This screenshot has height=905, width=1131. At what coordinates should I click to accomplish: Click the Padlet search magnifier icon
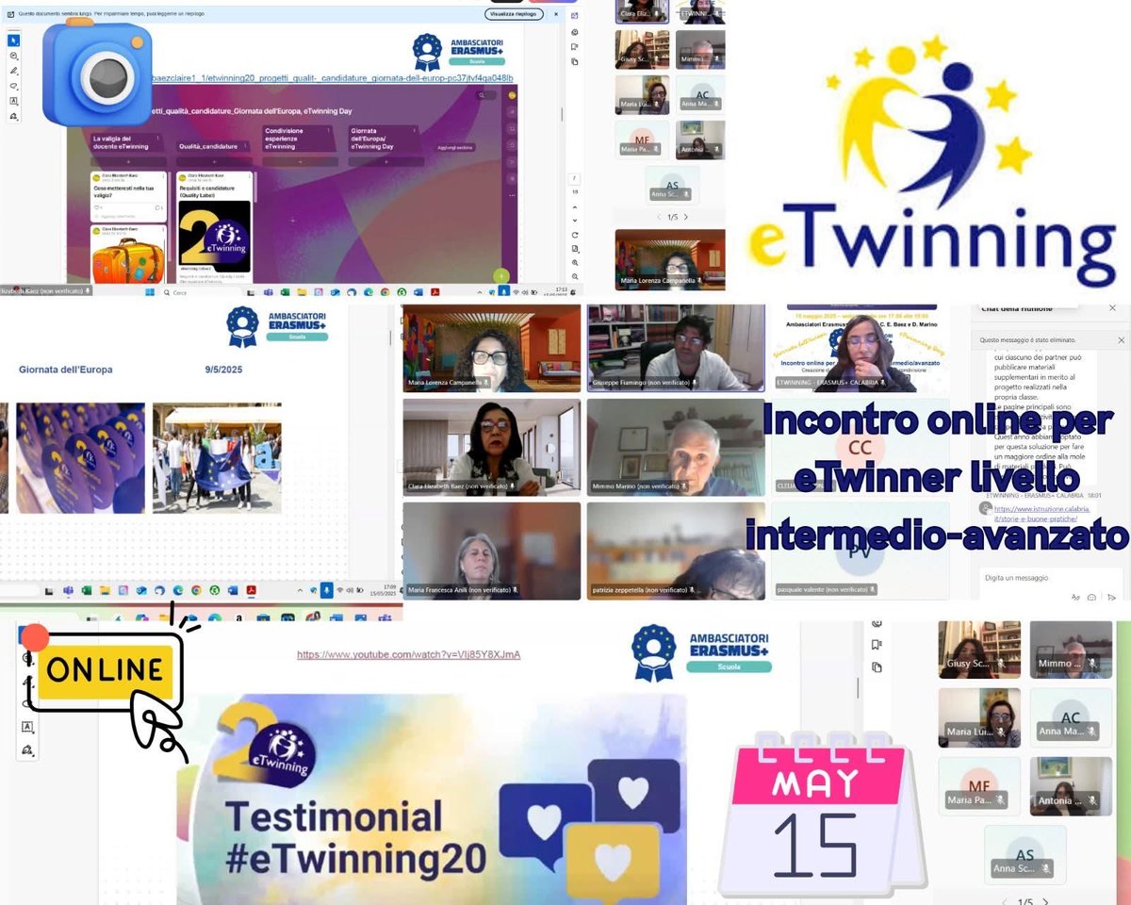click(x=483, y=95)
